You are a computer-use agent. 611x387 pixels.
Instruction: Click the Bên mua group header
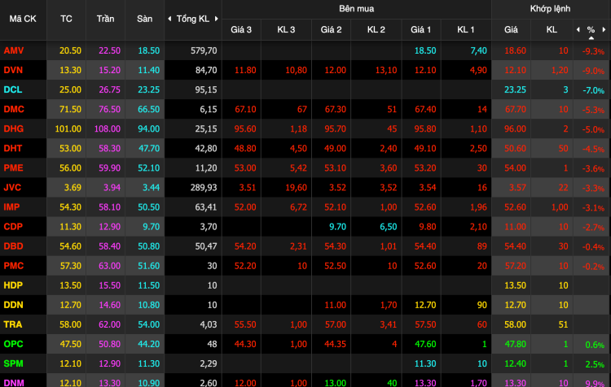tap(356, 9)
